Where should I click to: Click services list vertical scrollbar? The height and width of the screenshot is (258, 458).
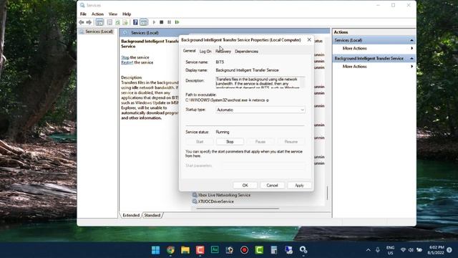point(328,193)
